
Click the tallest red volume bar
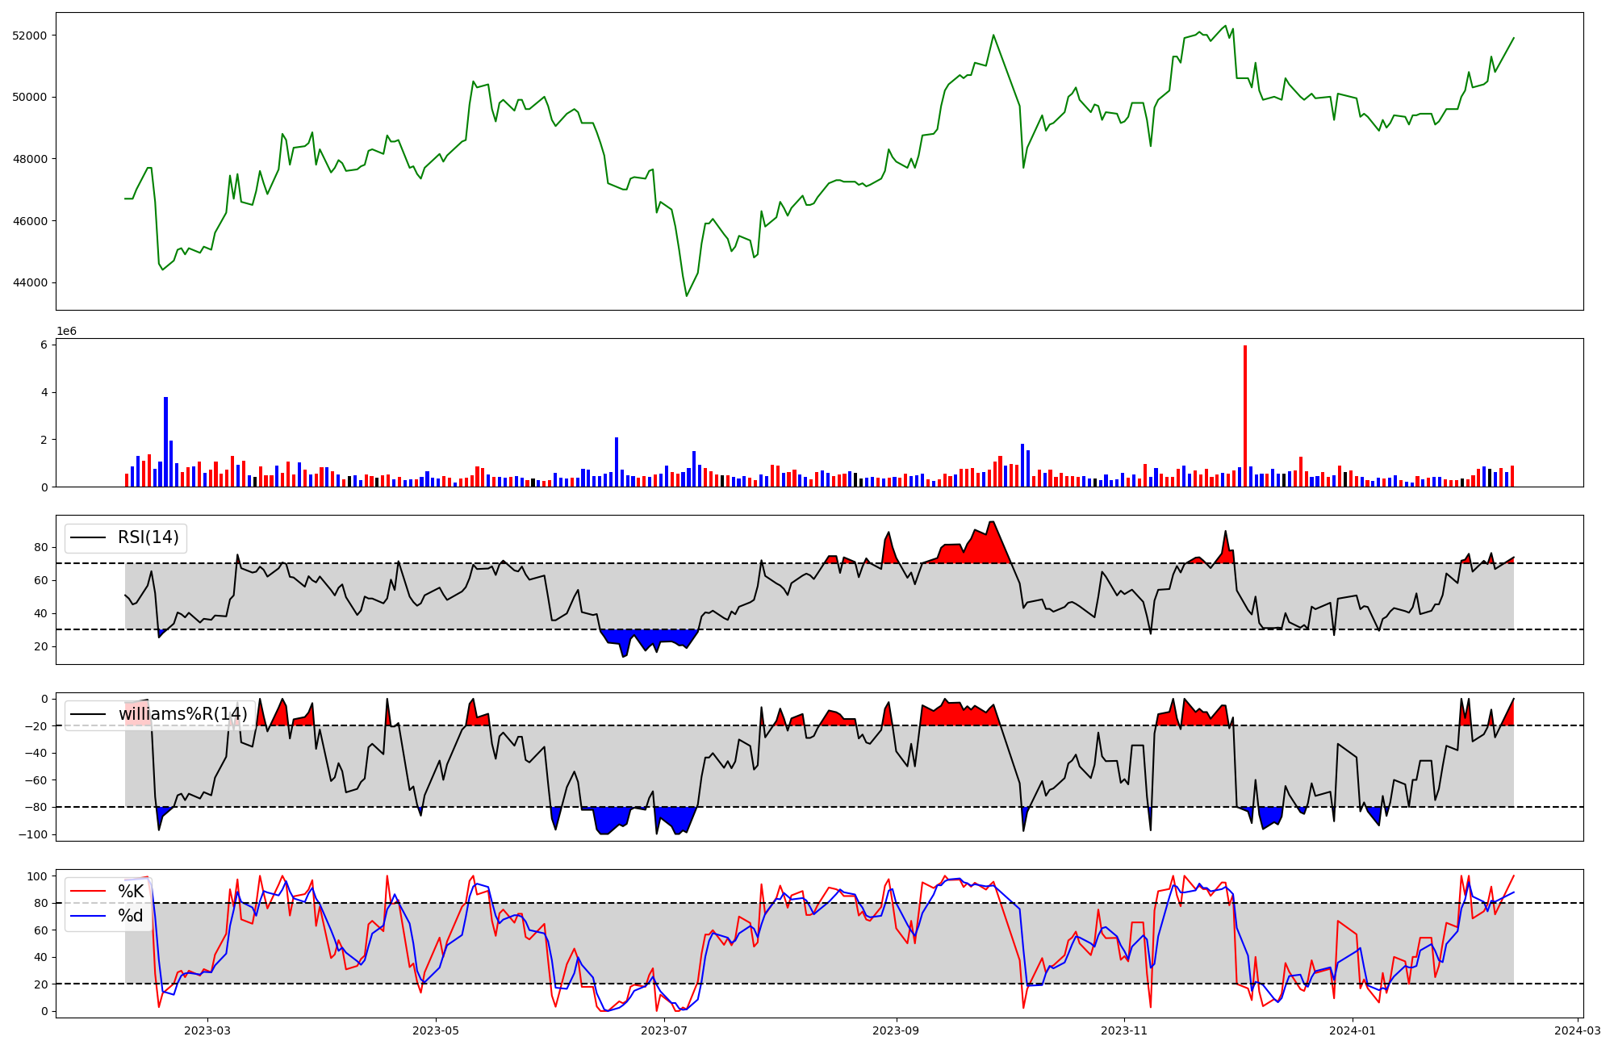tap(1245, 416)
